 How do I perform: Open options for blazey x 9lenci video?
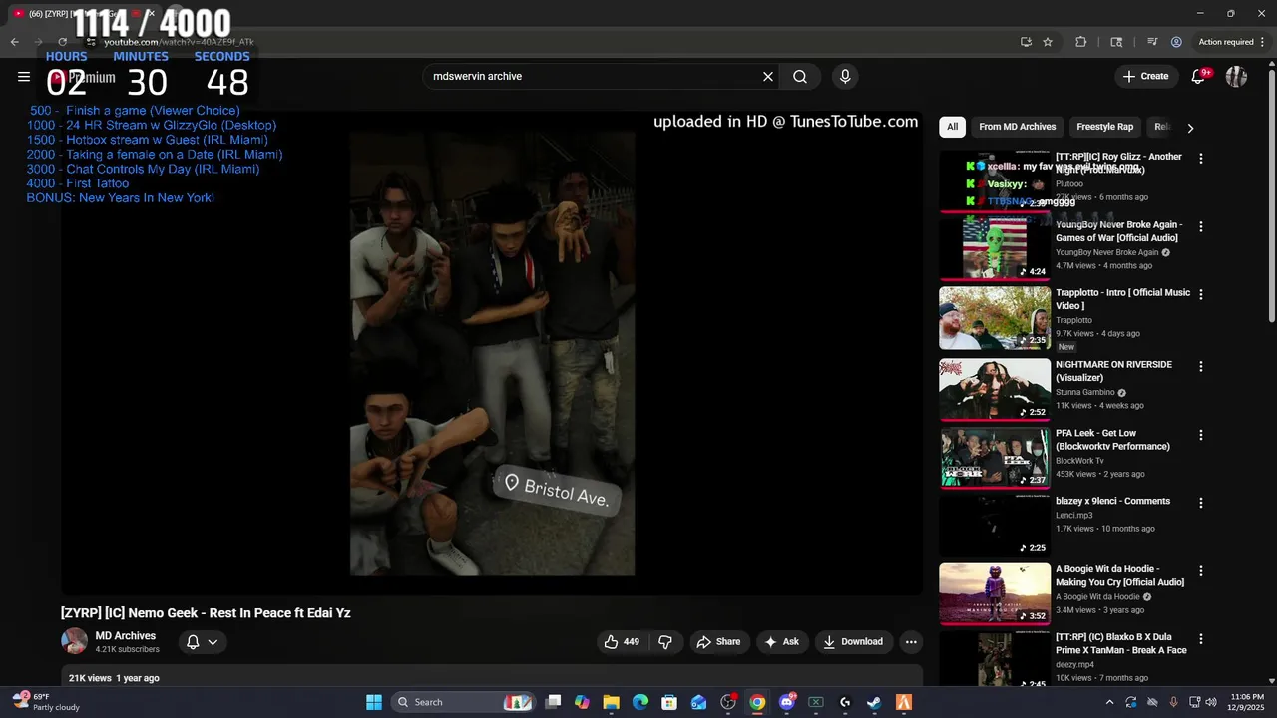click(x=1201, y=503)
